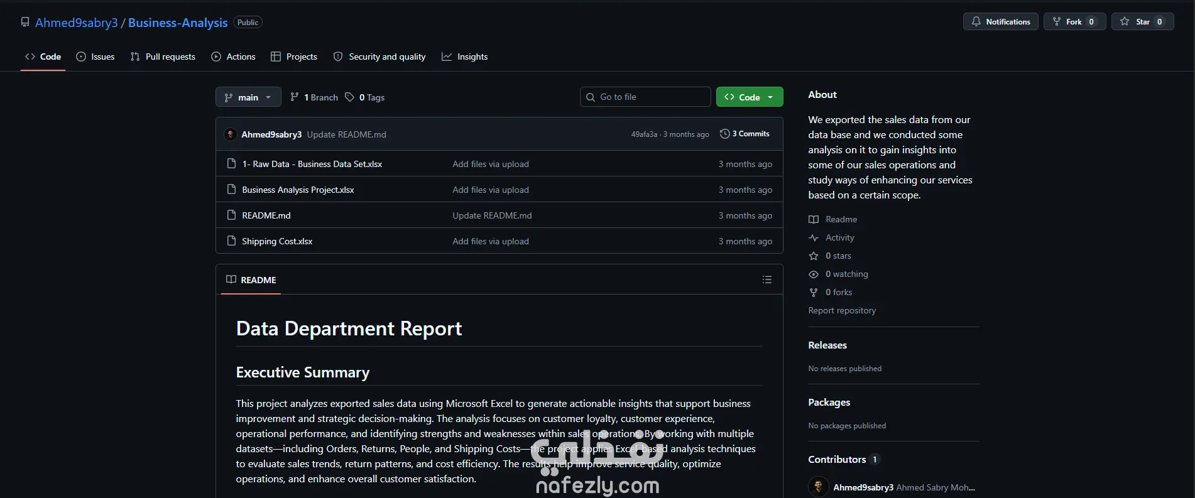
Task: Click the tag icon beside 0 Tags
Action: [350, 97]
